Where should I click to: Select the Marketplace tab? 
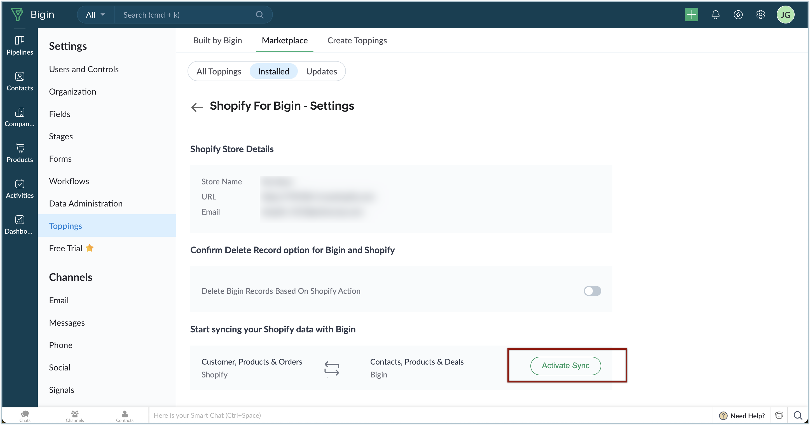[x=285, y=40]
